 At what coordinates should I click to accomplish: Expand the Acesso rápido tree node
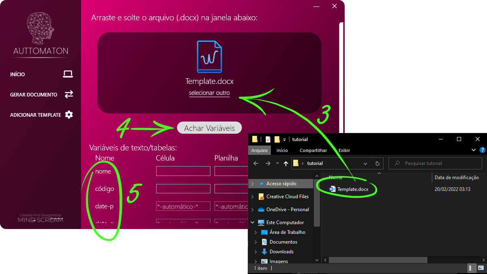(253, 184)
